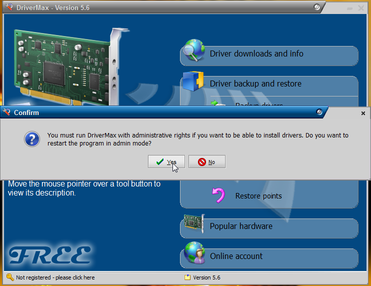The height and width of the screenshot is (286, 371).
Task: Click the key icon in status bar
Action: point(9,277)
